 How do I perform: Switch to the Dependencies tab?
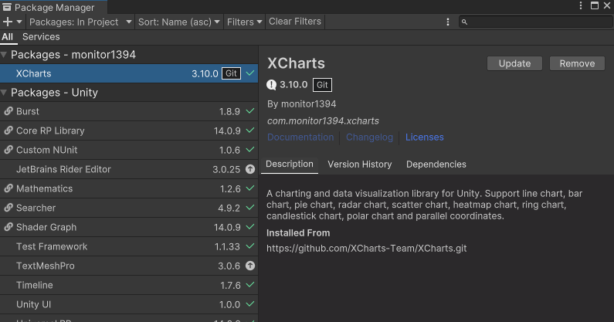tap(436, 164)
